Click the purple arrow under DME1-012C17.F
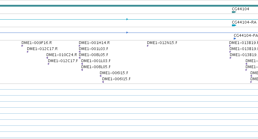 (x=49, y=64)
